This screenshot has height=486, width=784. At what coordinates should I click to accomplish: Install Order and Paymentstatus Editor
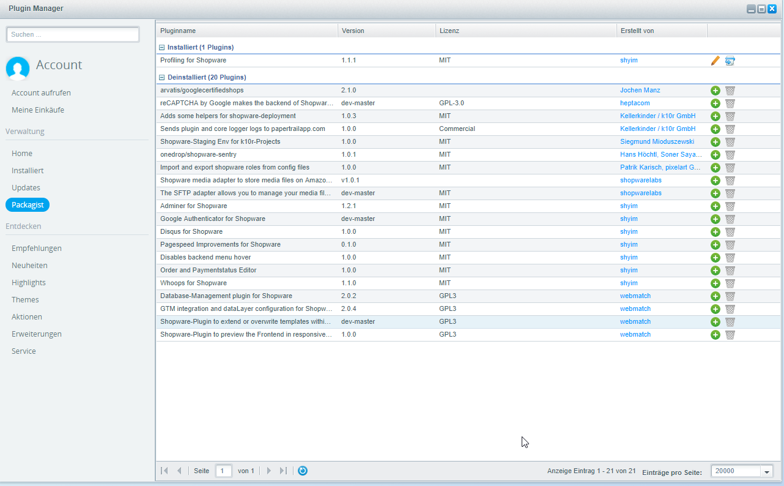[716, 271]
